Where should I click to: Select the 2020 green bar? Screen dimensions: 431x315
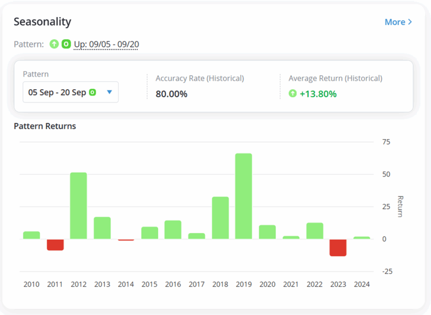click(x=267, y=232)
